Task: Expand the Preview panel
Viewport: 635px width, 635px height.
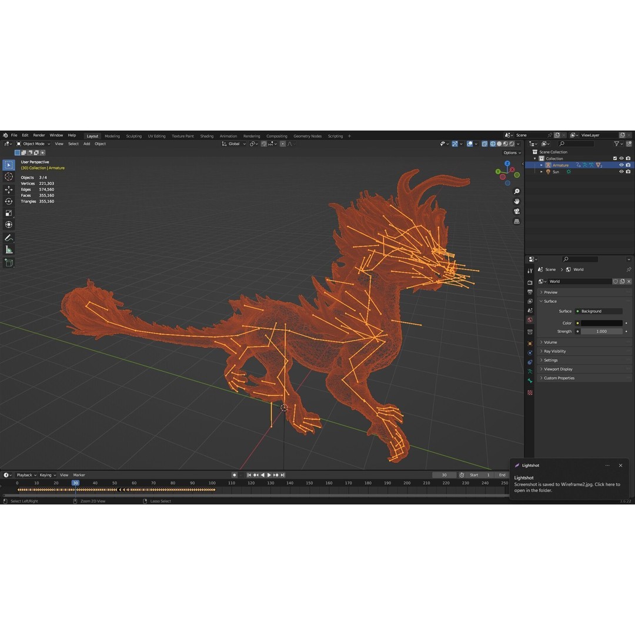Action: (x=584, y=292)
